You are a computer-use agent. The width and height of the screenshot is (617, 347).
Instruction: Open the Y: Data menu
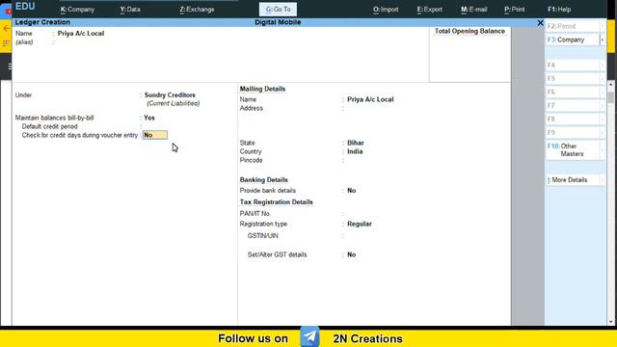(130, 9)
